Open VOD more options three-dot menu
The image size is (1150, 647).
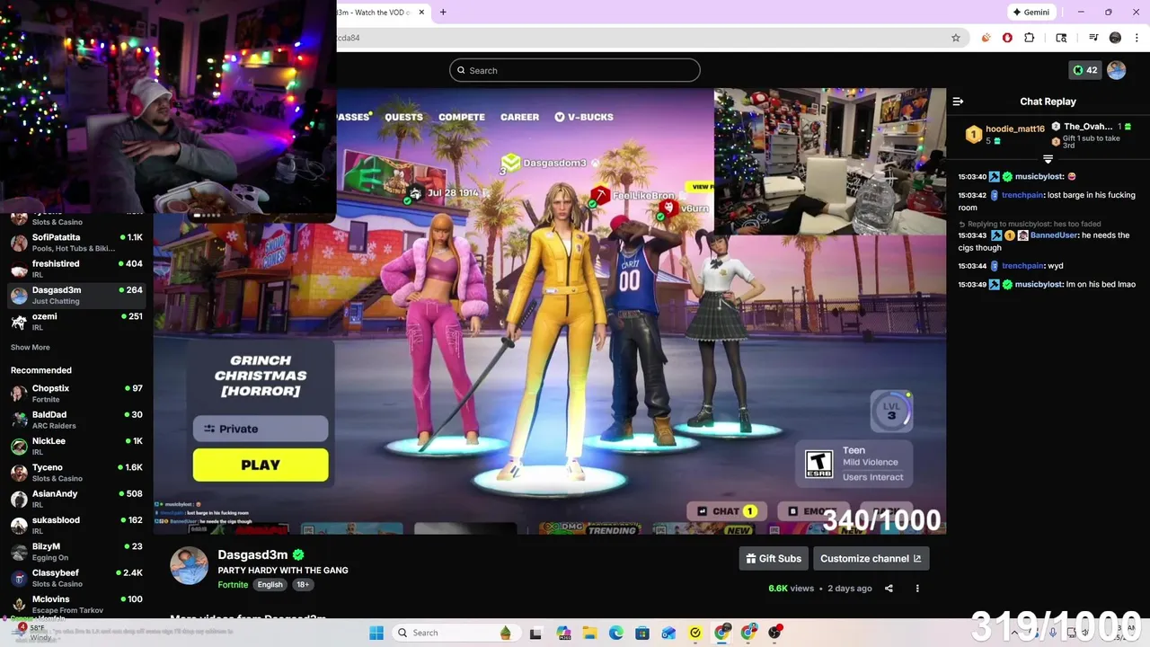(917, 589)
